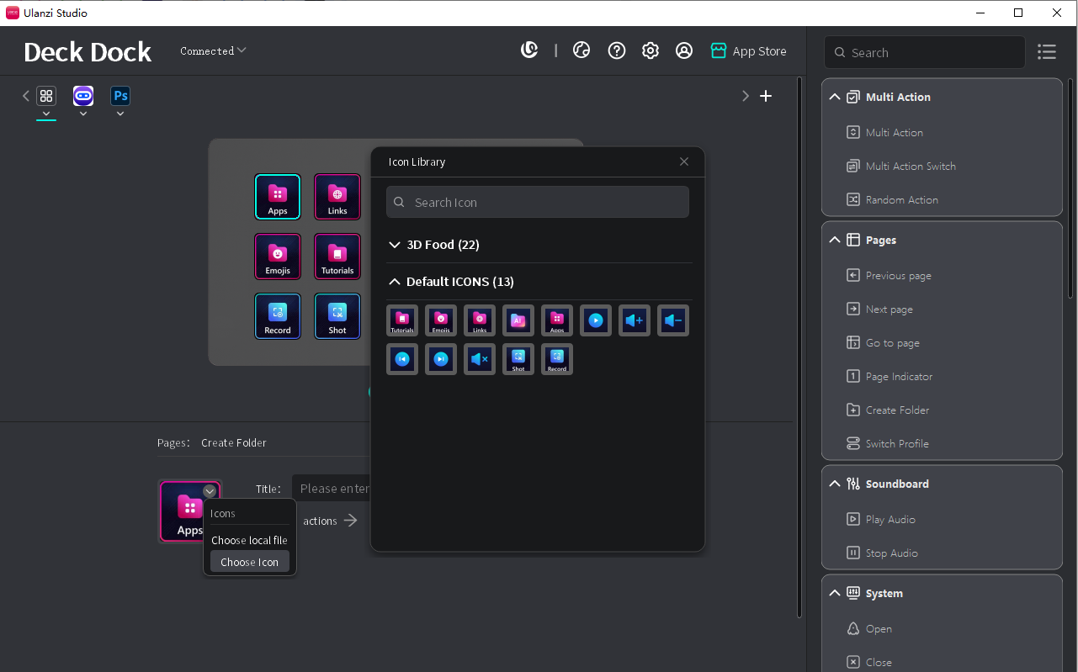Viewport: 1078px width, 672px height.
Task: Collapse the Multi Action section
Action: pos(835,97)
